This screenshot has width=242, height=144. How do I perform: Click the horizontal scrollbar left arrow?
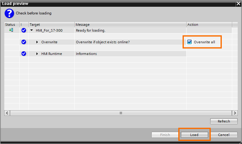pyautogui.click(x=7, y=113)
